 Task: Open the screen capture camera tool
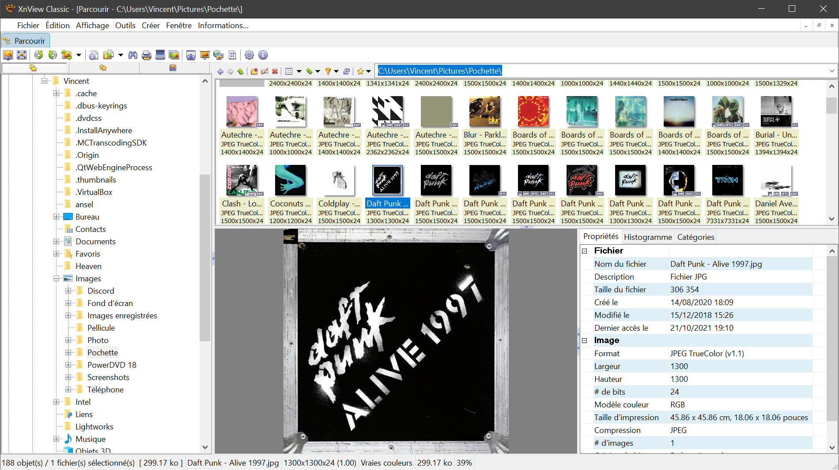[x=191, y=55]
